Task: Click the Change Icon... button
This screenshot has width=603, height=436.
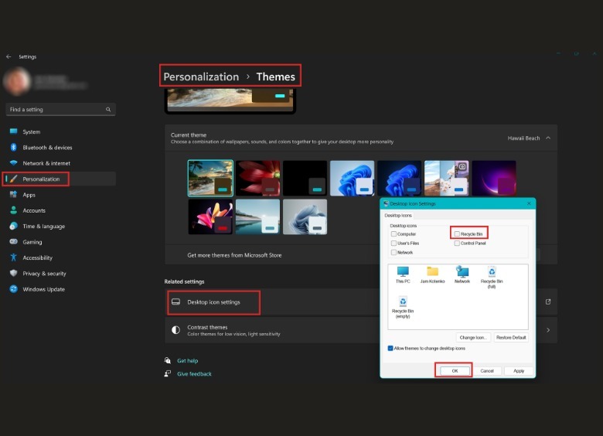Action: [x=472, y=338]
